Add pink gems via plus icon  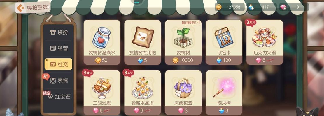tap(283, 7)
